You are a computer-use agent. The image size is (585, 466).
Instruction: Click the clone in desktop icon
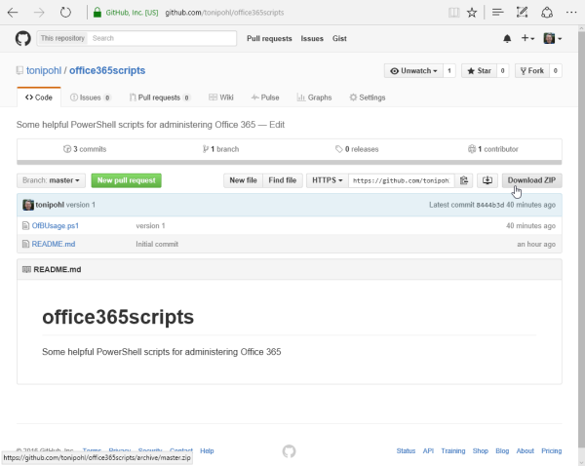487,180
